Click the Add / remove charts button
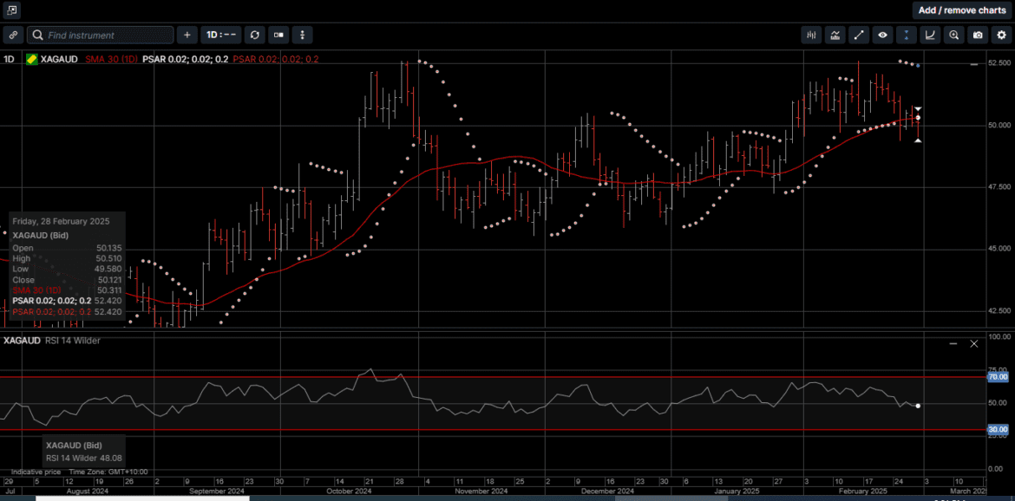The width and height of the screenshot is (1015, 501). click(x=961, y=10)
